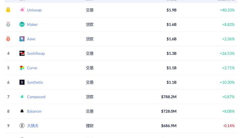Click the Aave ghost icon

click(x=22, y=39)
